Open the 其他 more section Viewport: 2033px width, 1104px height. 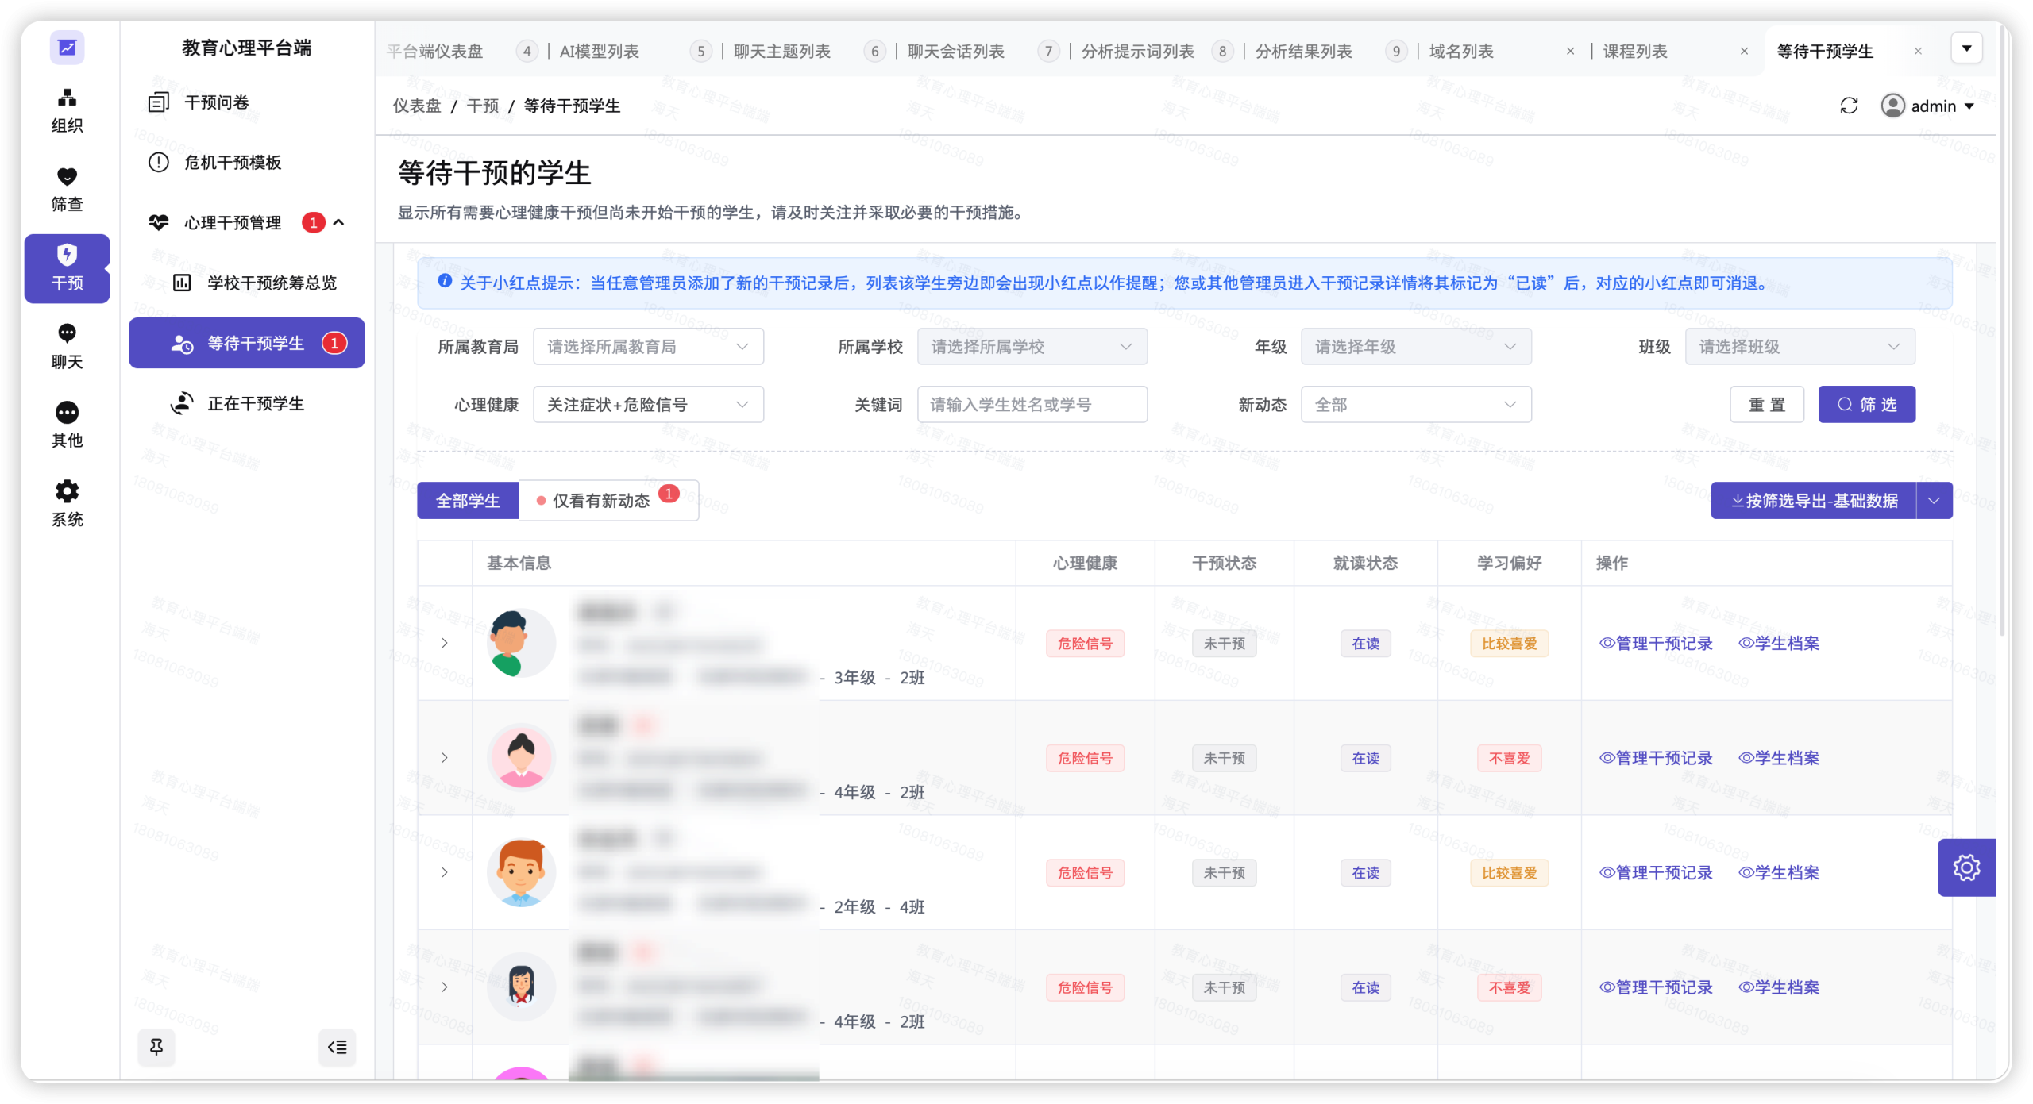click(x=67, y=425)
